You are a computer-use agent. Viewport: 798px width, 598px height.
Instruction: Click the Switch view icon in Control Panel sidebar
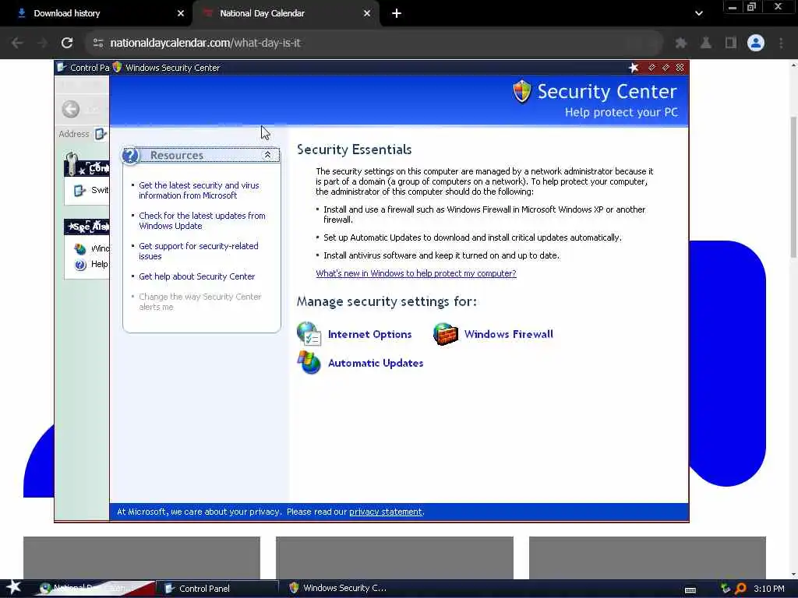pos(80,191)
